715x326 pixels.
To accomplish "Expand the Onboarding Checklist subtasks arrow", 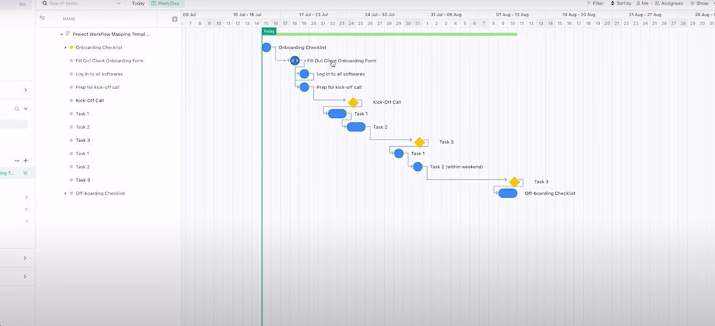I will click(x=65, y=47).
